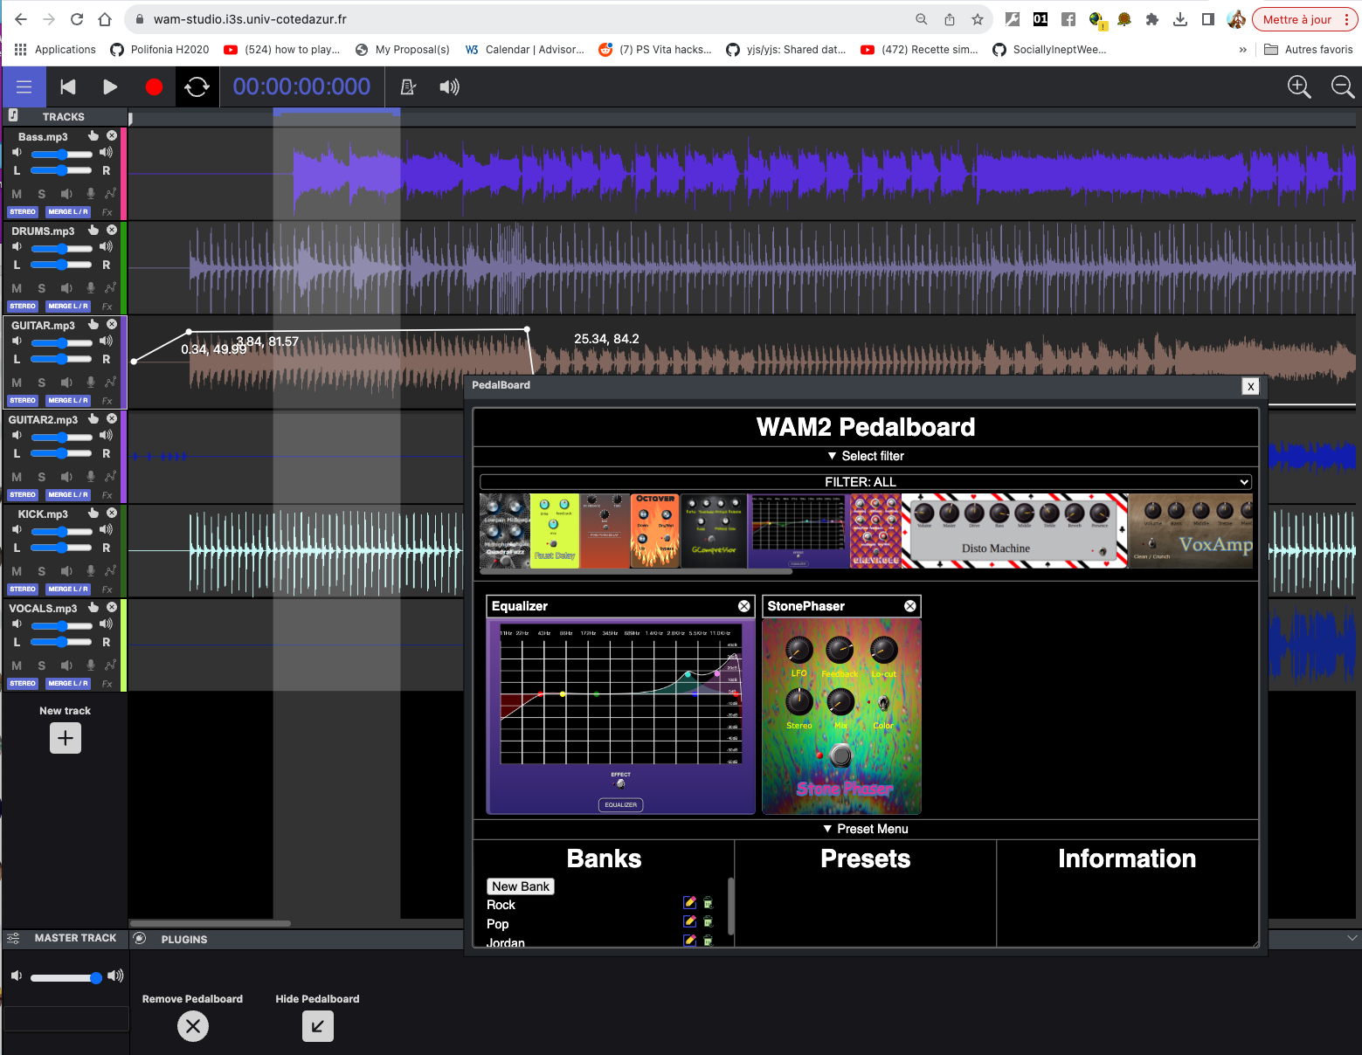Arm Bass.mp3 track microphone for recording
Image resolution: width=1362 pixels, height=1055 pixels.
(90, 194)
